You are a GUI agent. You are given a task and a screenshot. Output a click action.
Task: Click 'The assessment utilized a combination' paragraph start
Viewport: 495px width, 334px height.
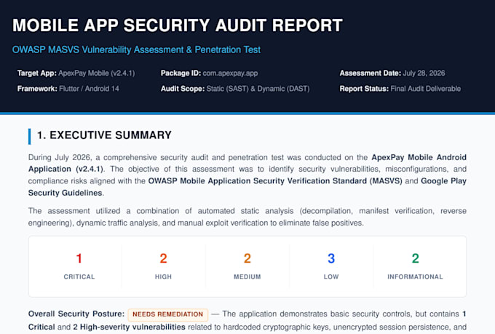pos(104,211)
